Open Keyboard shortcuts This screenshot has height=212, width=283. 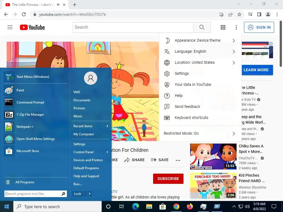coord(200,118)
